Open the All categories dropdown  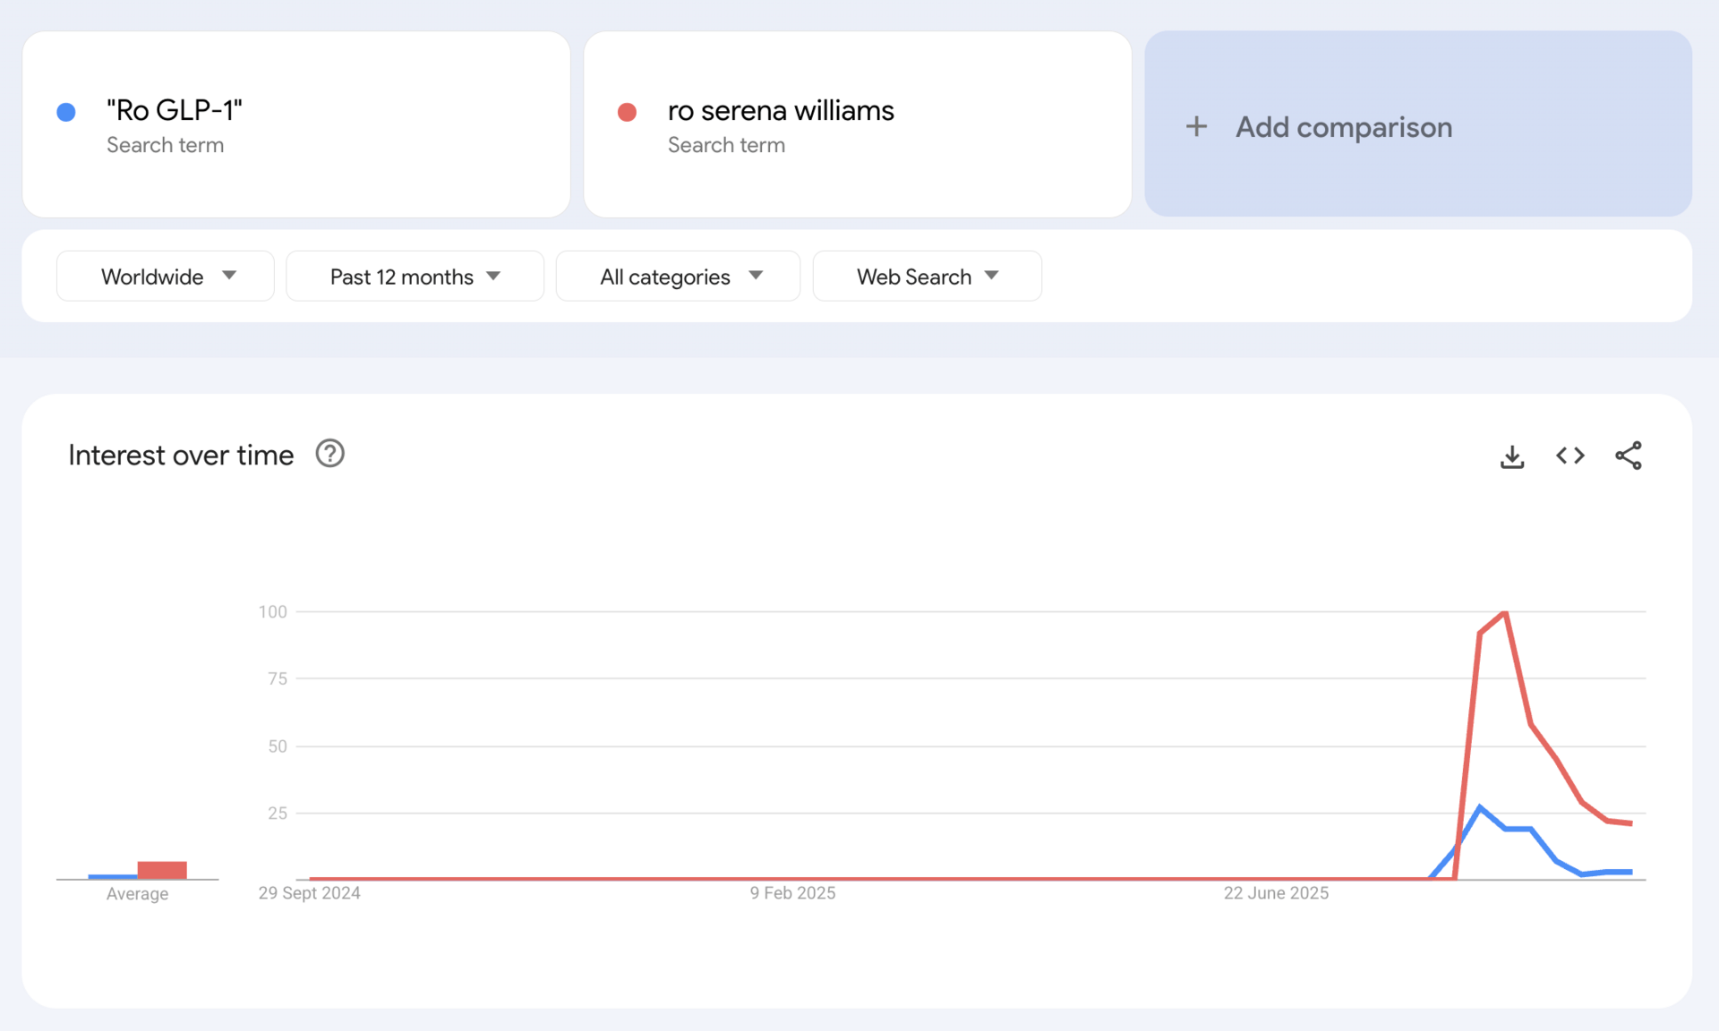coord(678,277)
